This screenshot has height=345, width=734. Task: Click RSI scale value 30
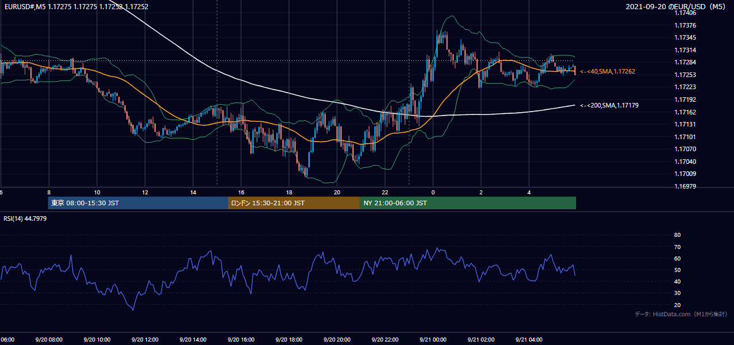[x=677, y=293]
